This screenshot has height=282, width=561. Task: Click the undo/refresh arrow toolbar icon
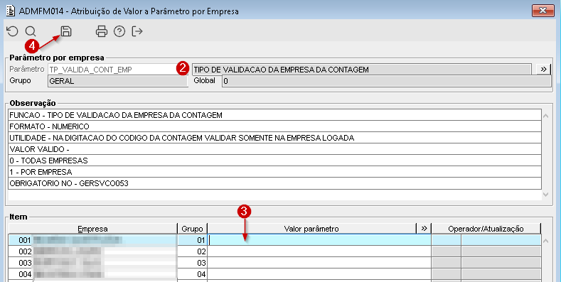[13, 31]
